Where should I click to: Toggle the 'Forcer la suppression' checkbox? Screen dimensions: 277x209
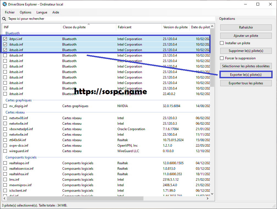(x=222, y=58)
